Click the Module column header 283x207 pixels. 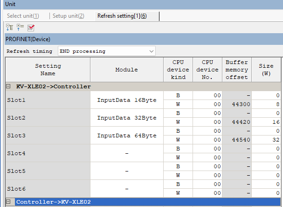[127, 70]
